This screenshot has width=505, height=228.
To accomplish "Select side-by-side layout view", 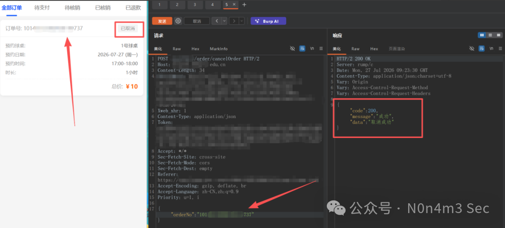I will click(482, 35).
